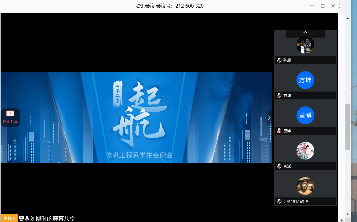
Task: Click the white microphone icon before 刘博时
Action: 27,218
